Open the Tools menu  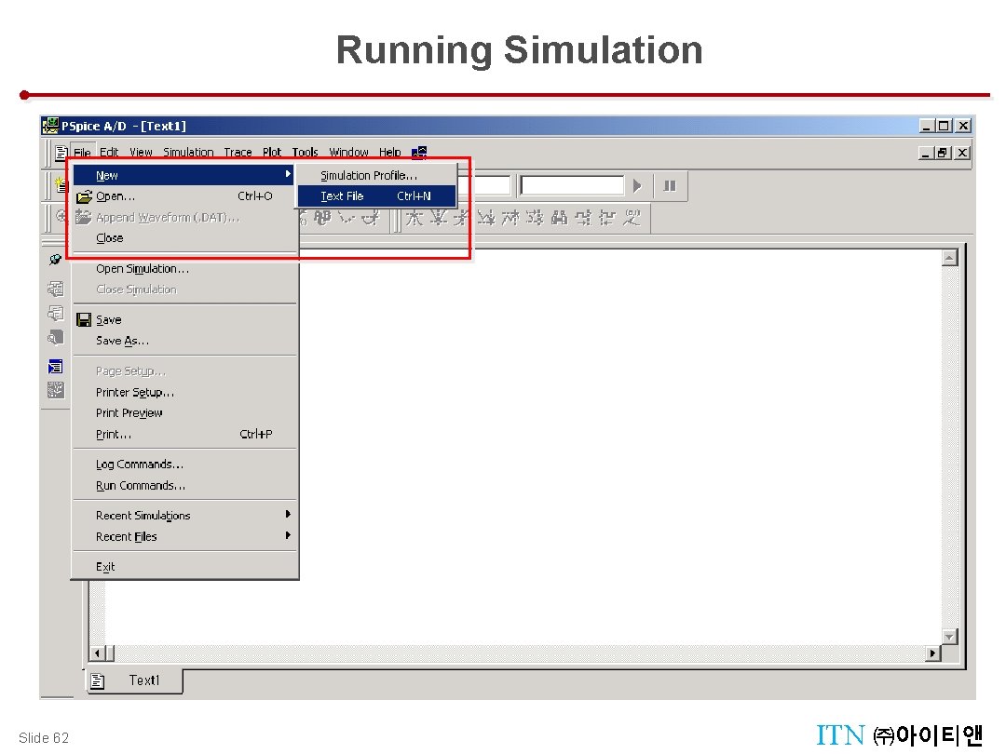point(305,153)
